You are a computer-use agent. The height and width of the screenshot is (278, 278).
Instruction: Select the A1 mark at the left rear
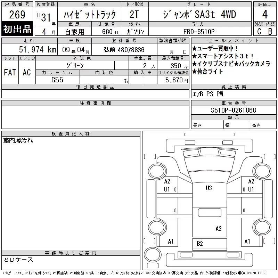coord(171,241)
